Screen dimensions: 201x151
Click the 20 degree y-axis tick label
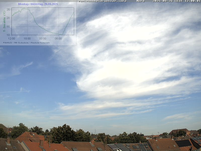8,18
